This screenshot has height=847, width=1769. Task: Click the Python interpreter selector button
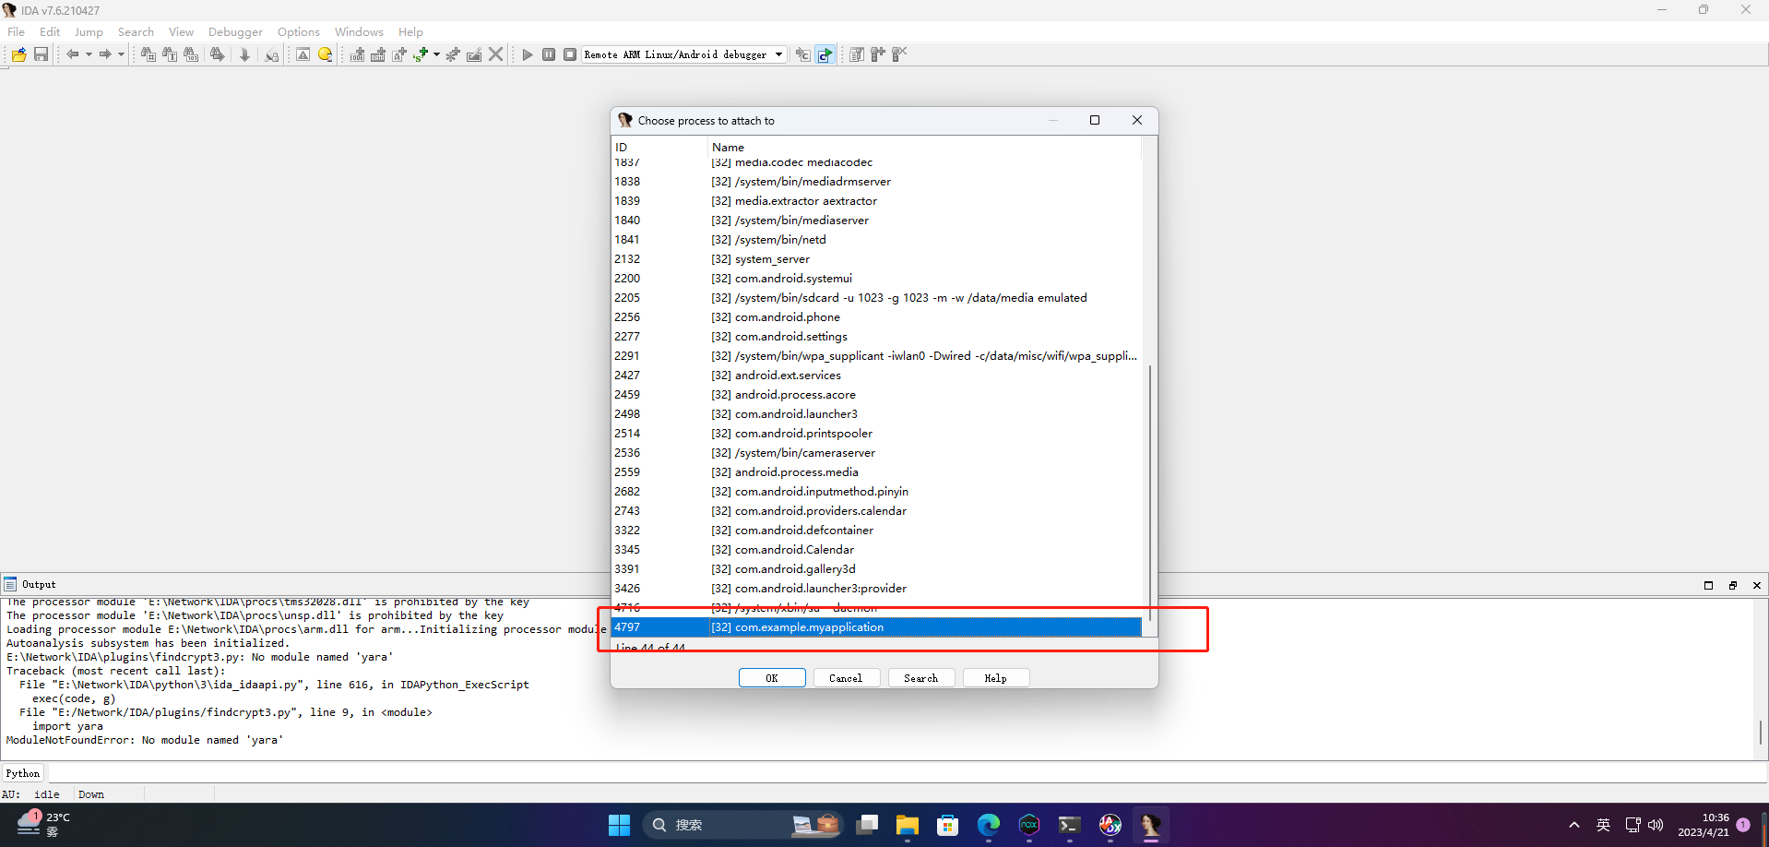click(x=23, y=773)
